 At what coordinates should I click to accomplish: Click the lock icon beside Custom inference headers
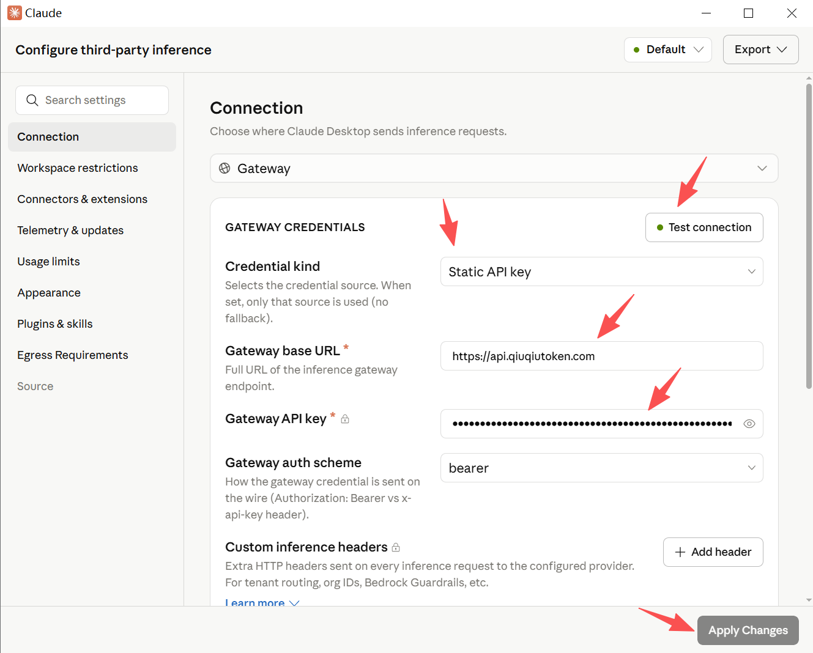click(396, 547)
